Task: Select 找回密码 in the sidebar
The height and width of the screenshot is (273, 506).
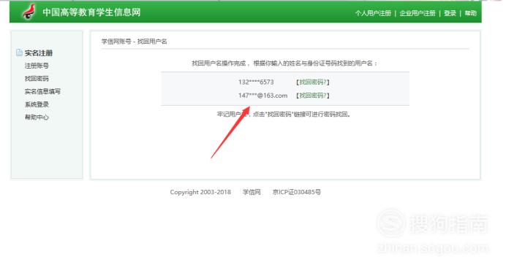Action: 37,79
